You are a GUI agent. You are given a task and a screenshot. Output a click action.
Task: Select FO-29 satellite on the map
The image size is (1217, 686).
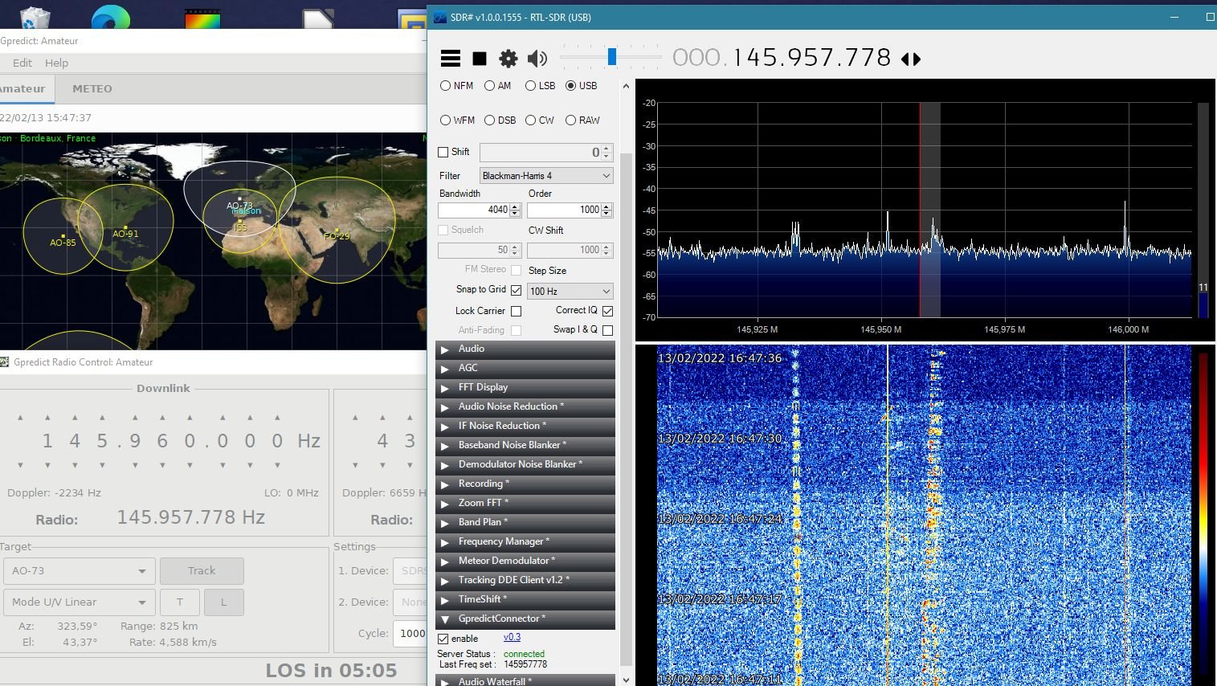click(x=337, y=235)
